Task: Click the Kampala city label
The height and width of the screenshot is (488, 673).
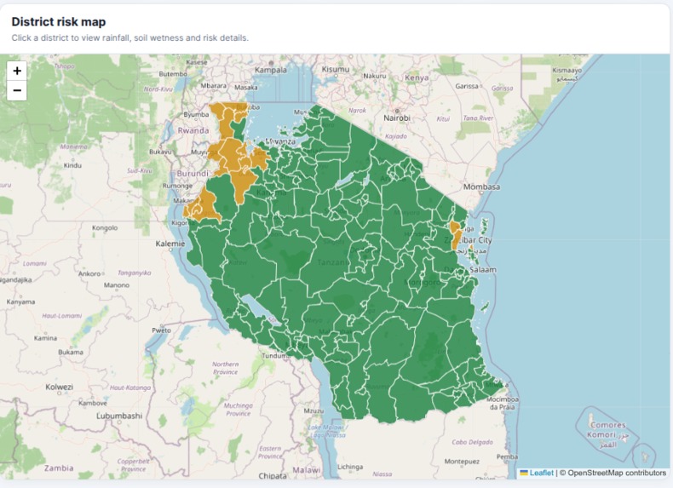Action: pos(270,70)
